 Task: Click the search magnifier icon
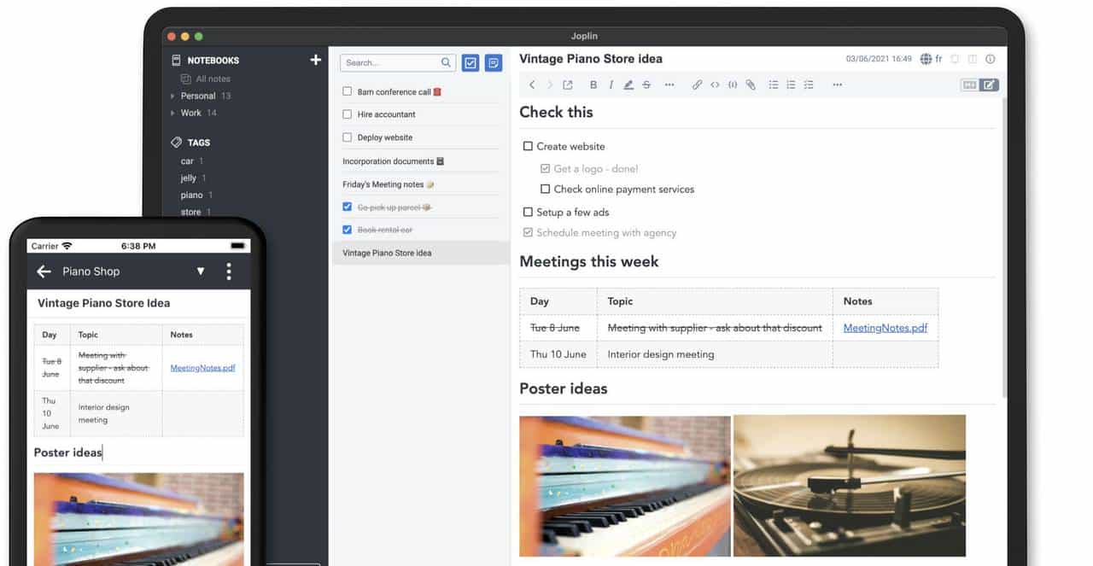(446, 62)
